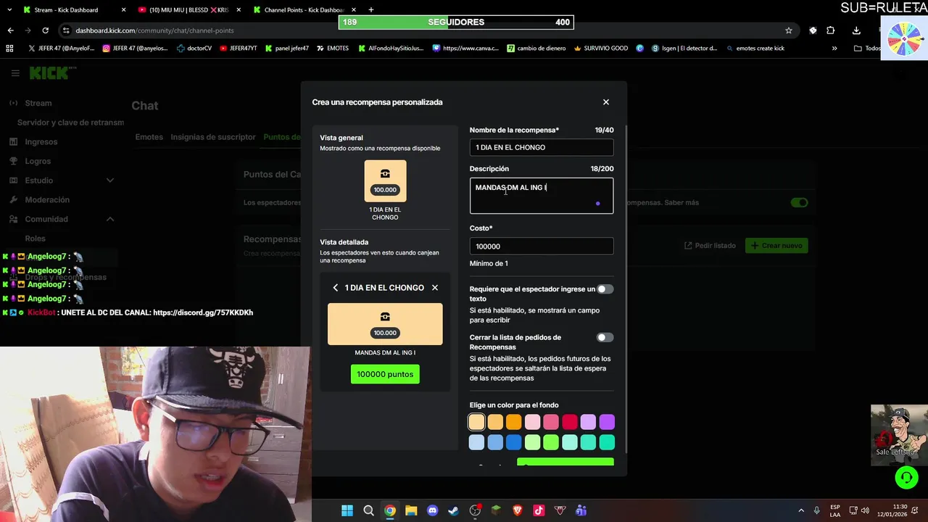Image resolution: width=928 pixels, height=522 pixels.
Task: Open Microsoft Teams from the taskbar
Action: pos(581,510)
